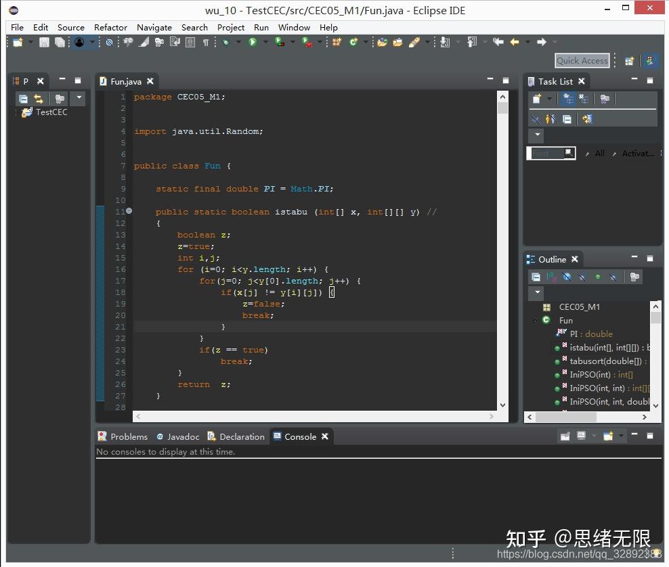Collapse the Fun class in Outline
The image size is (669, 567).
[535, 321]
